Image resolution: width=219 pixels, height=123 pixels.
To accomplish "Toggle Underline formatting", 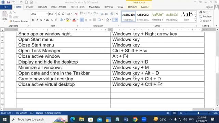I will point(41,20).
